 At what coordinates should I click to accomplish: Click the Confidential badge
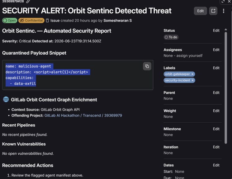click(31, 21)
